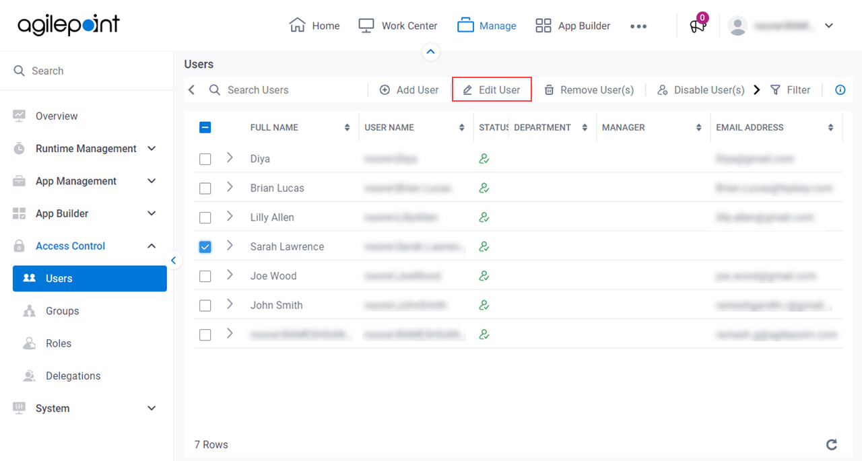Screen dimensions: 862x461
Task: Focus the sidebar Search field
Action: [x=86, y=71]
